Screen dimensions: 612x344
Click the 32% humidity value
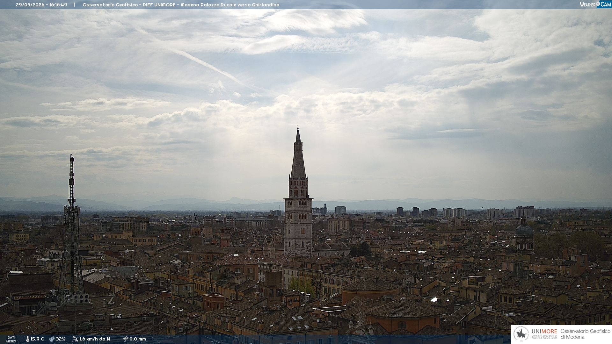pos(61,339)
